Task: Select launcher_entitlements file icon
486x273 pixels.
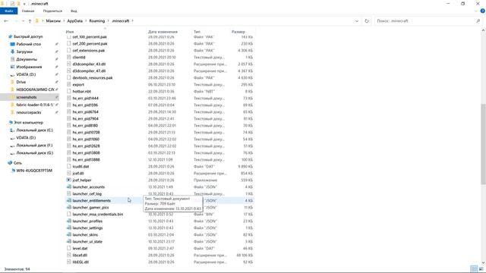Action: (69, 200)
